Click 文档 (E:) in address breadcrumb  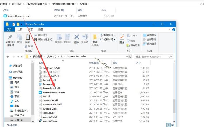(52, 56)
